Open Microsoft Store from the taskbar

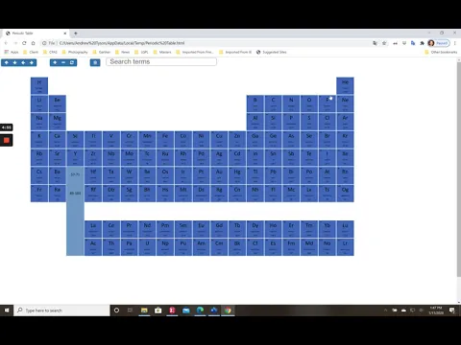point(158,310)
